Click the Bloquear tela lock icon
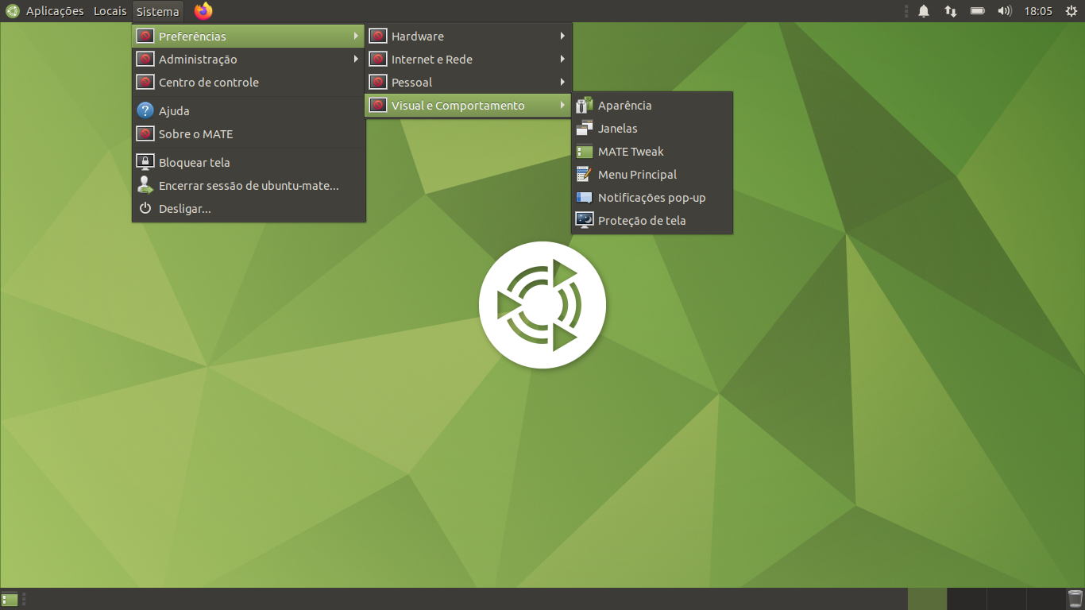Viewport: 1085px width, 610px height. click(145, 163)
